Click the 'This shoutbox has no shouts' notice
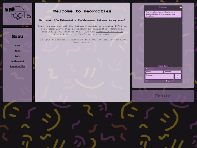This screenshot has width=197, height=148. 163,14
